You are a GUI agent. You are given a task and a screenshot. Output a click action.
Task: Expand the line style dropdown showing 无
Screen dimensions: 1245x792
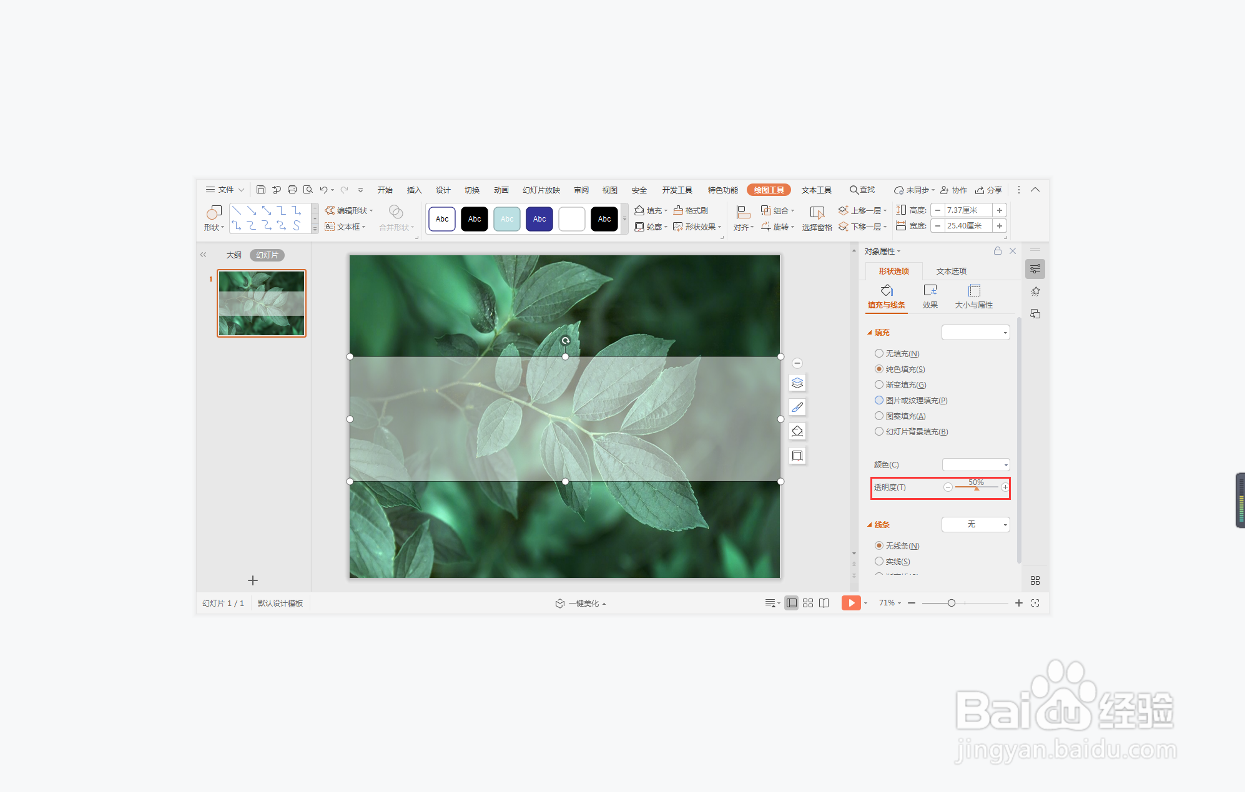click(975, 524)
